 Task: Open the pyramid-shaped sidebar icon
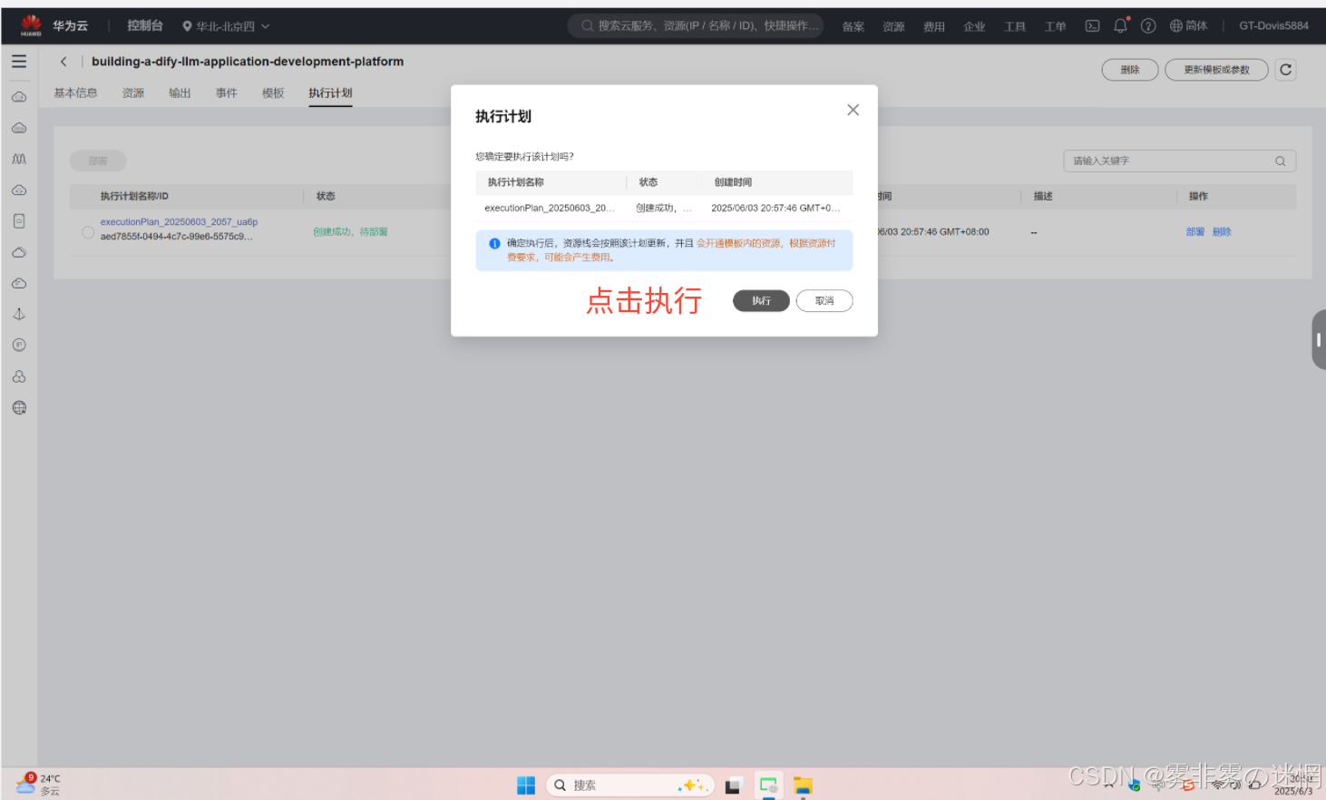19,314
